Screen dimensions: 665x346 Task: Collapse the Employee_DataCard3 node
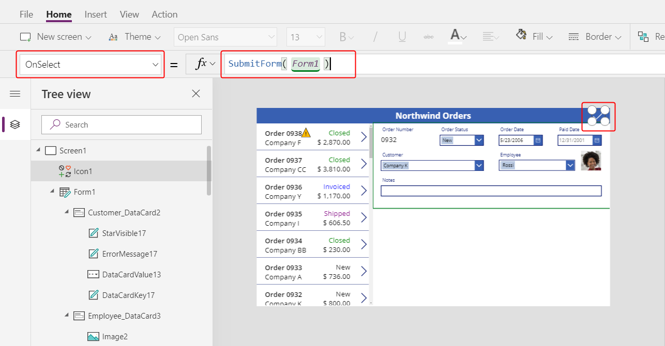click(x=67, y=316)
